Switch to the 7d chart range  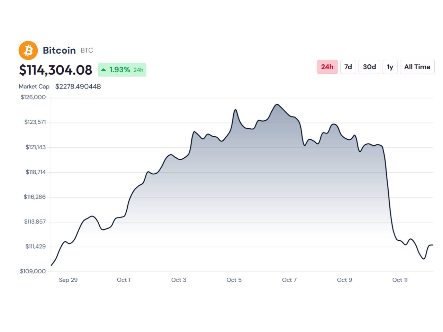pos(348,67)
